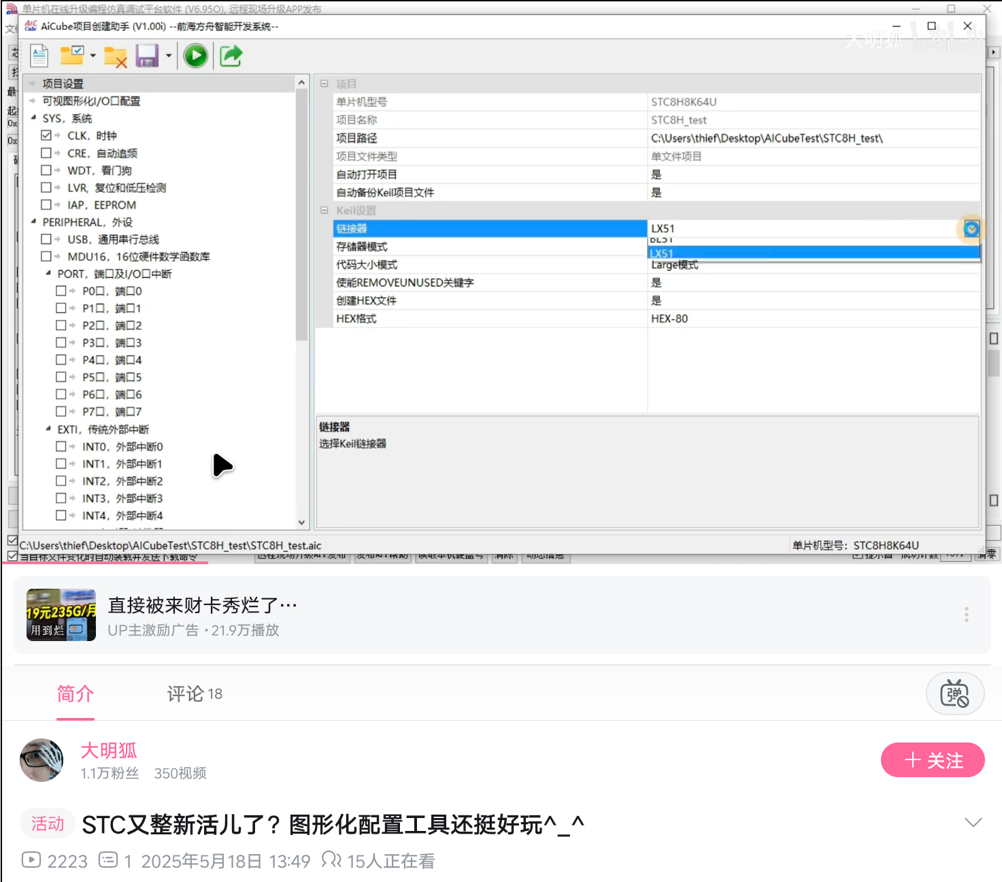Switch to the 评论 18 tab
1002x882 pixels.
[x=195, y=694]
